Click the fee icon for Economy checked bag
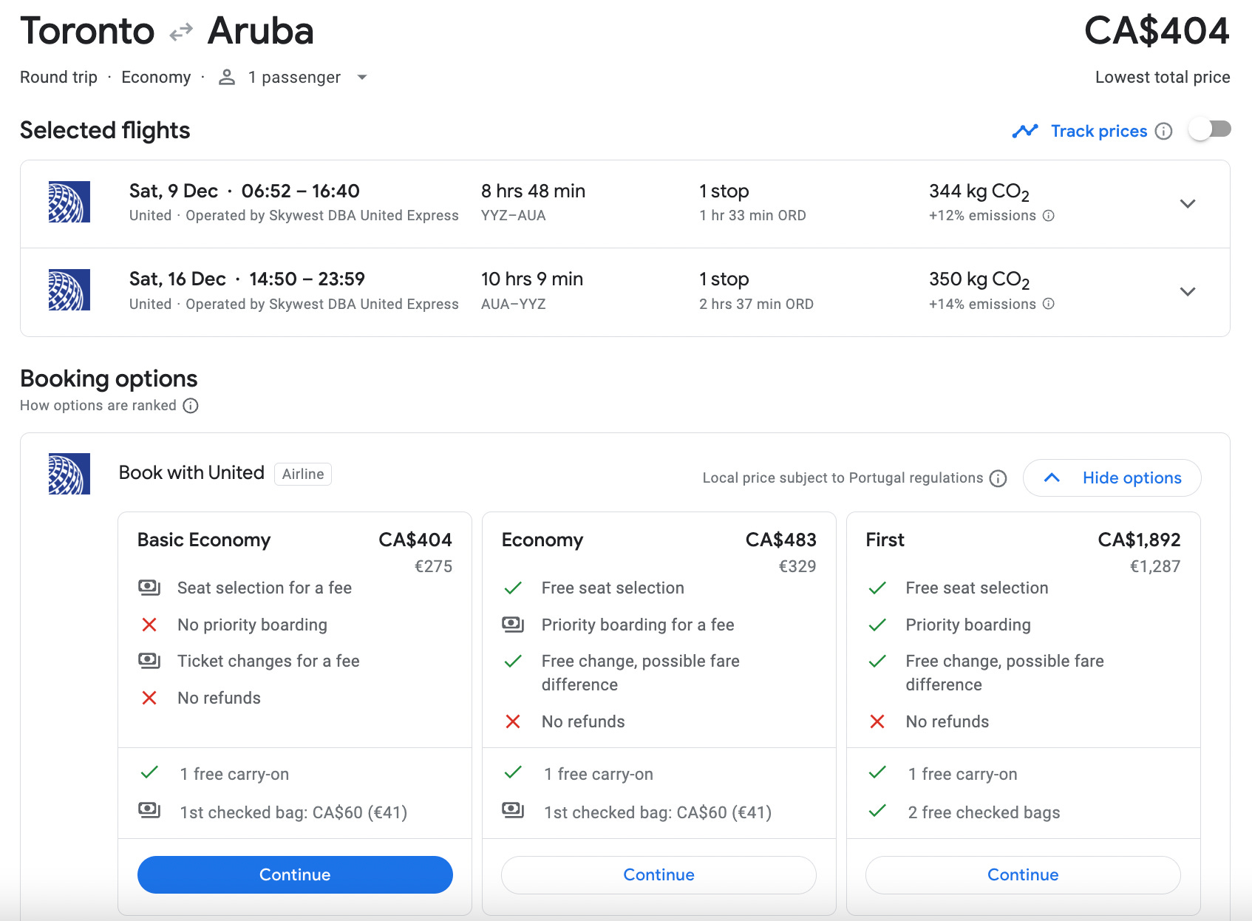 [x=513, y=811]
